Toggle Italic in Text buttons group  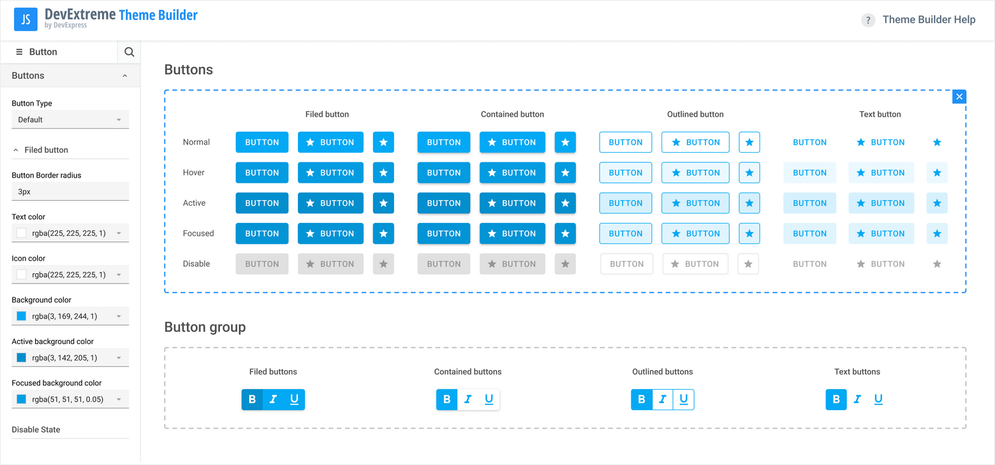pyautogui.click(x=857, y=399)
